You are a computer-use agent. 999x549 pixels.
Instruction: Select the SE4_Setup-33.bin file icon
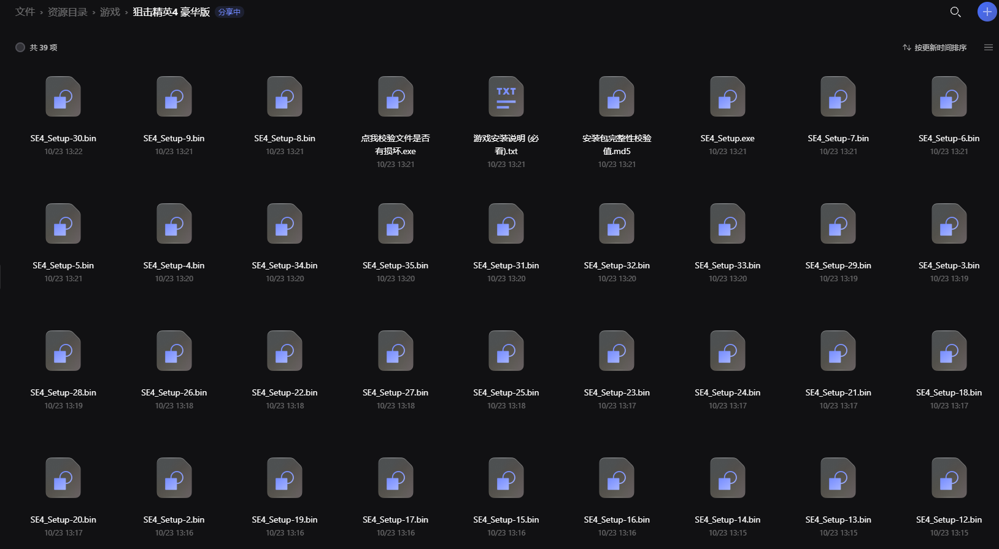coord(728,224)
